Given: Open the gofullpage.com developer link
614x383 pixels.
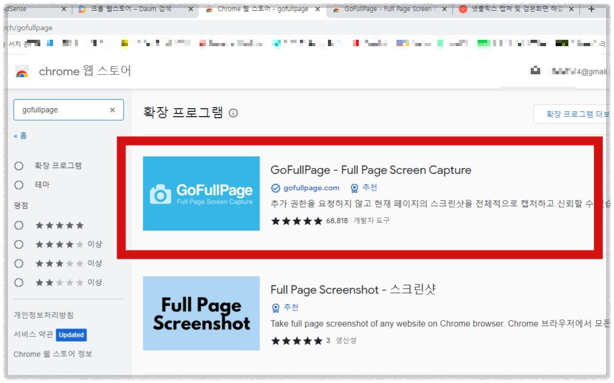Looking at the screenshot, I should pos(312,188).
